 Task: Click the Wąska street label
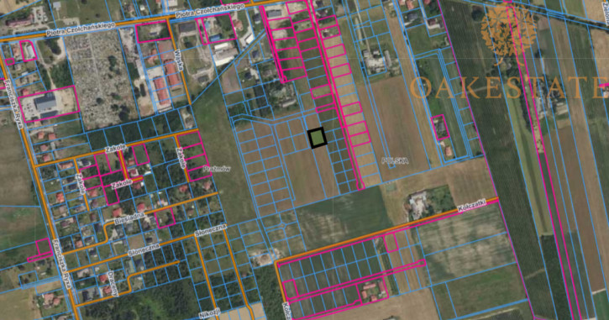pos(179,60)
